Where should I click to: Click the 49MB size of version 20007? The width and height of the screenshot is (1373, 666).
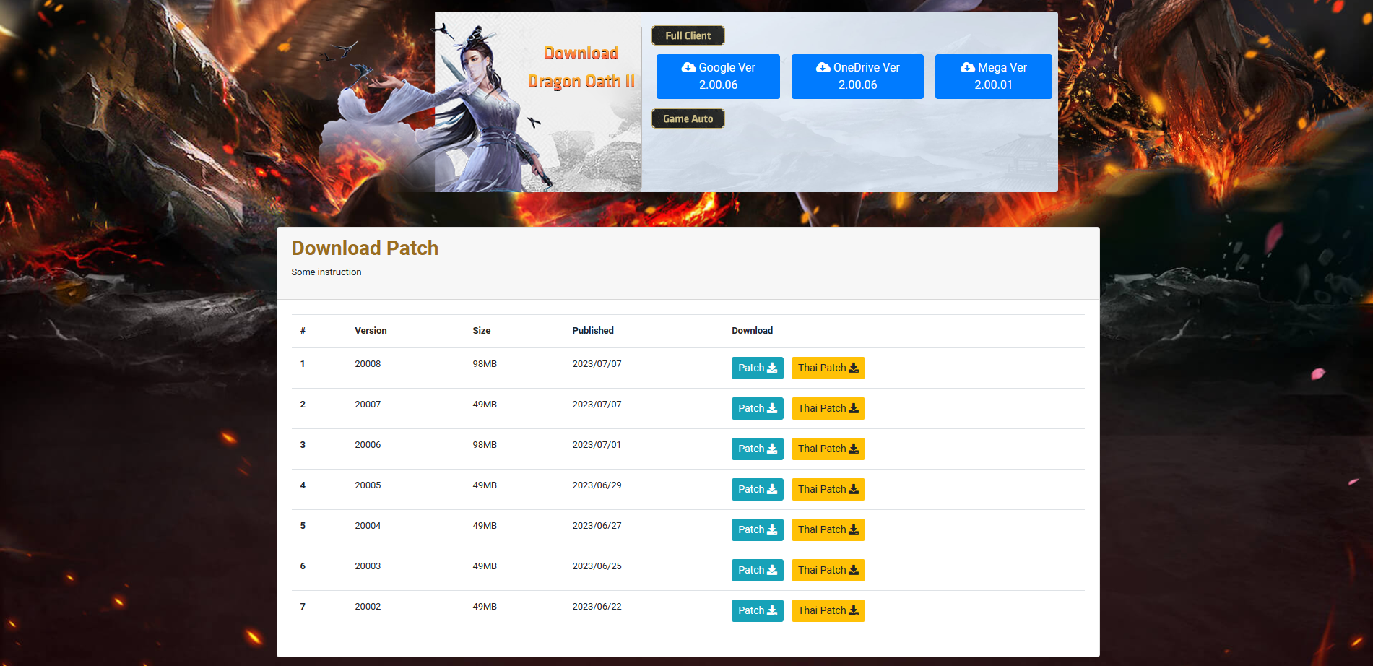point(485,405)
